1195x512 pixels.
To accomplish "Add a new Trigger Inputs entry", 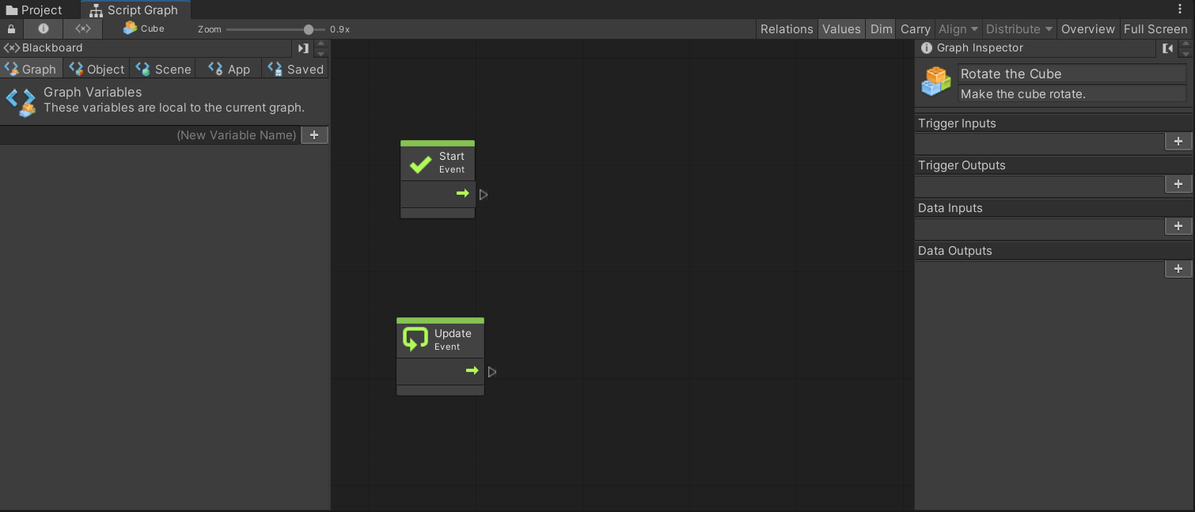I will [x=1178, y=141].
